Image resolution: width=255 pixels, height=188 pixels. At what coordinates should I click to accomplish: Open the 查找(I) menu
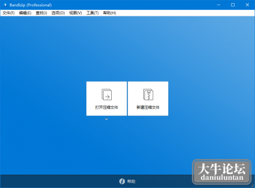[x=41, y=13]
